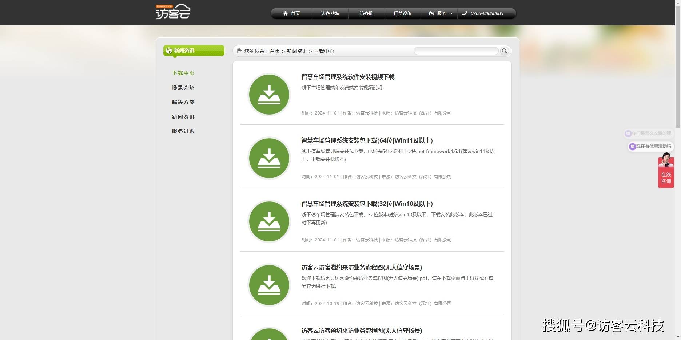Open 首页 in the top navigation
This screenshot has height=340, width=681.
[291, 13]
